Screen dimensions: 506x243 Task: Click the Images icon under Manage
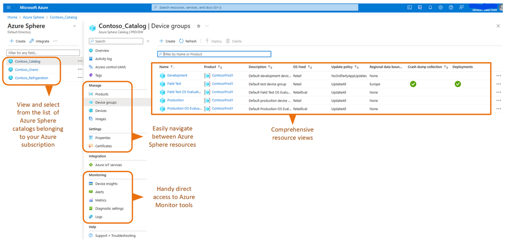[91, 119]
